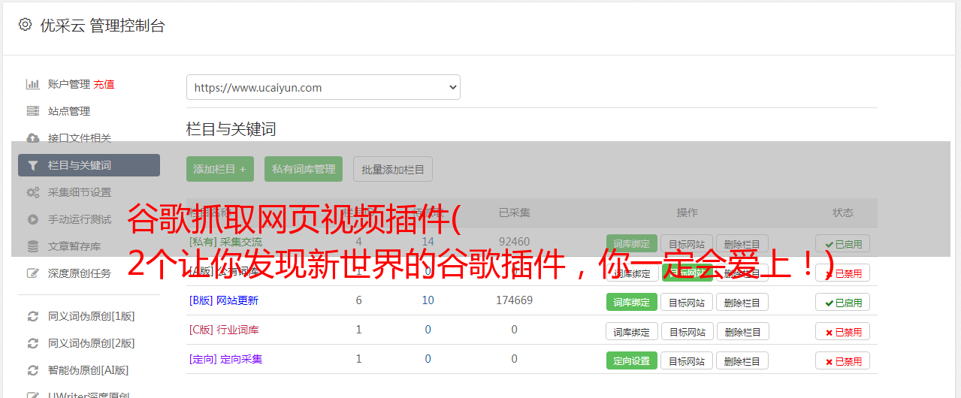The width and height of the screenshot is (961, 398).
Task: Click the bar chart icon for 账户管理
Action: point(32,84)
